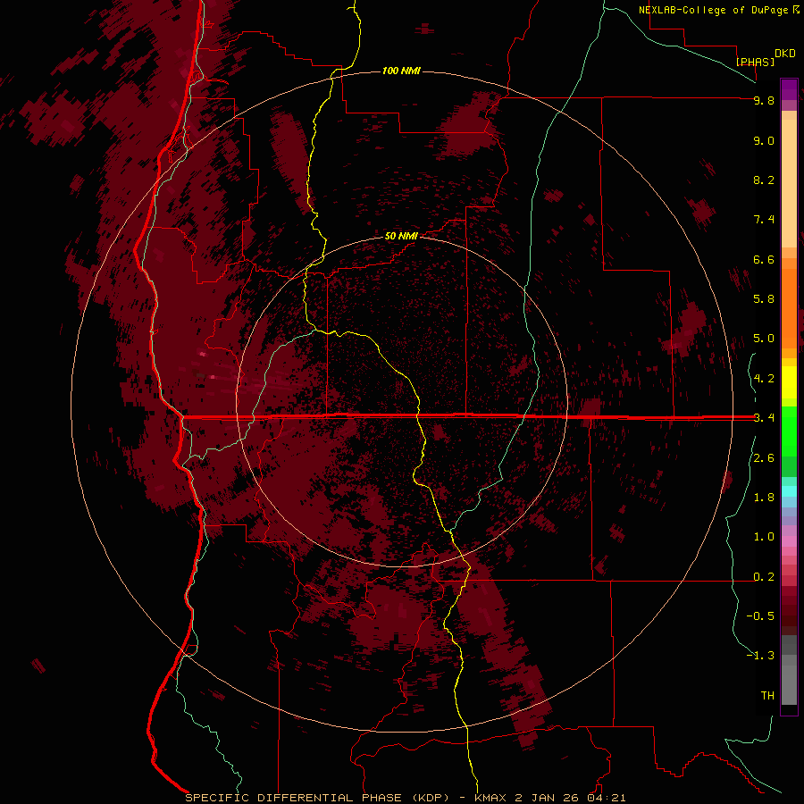
Task: Pick the cyan segment of the color bar
Action: 789,491
